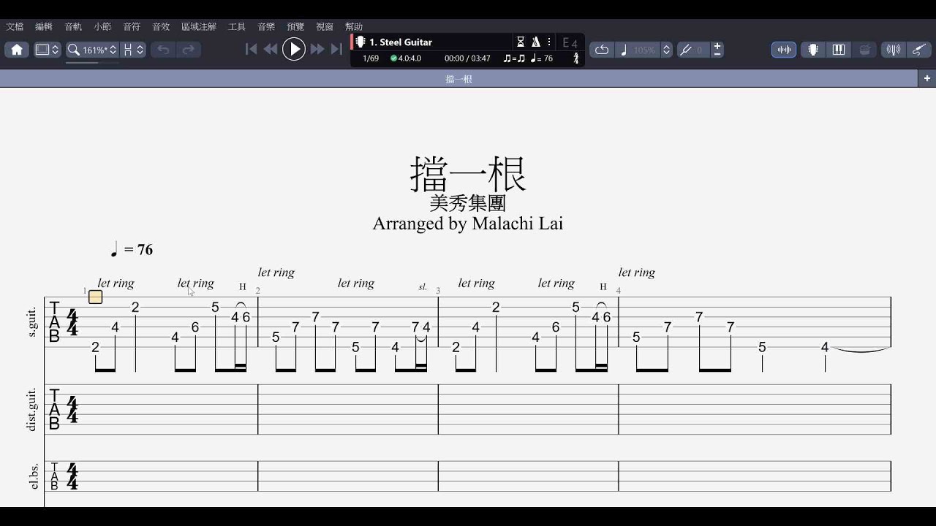
Task: Toggle the line-in guitar cable icon
Action: 919,50
